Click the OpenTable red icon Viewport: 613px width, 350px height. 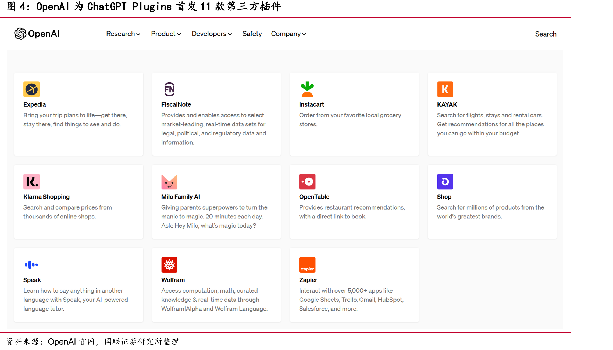click(307, 182)
